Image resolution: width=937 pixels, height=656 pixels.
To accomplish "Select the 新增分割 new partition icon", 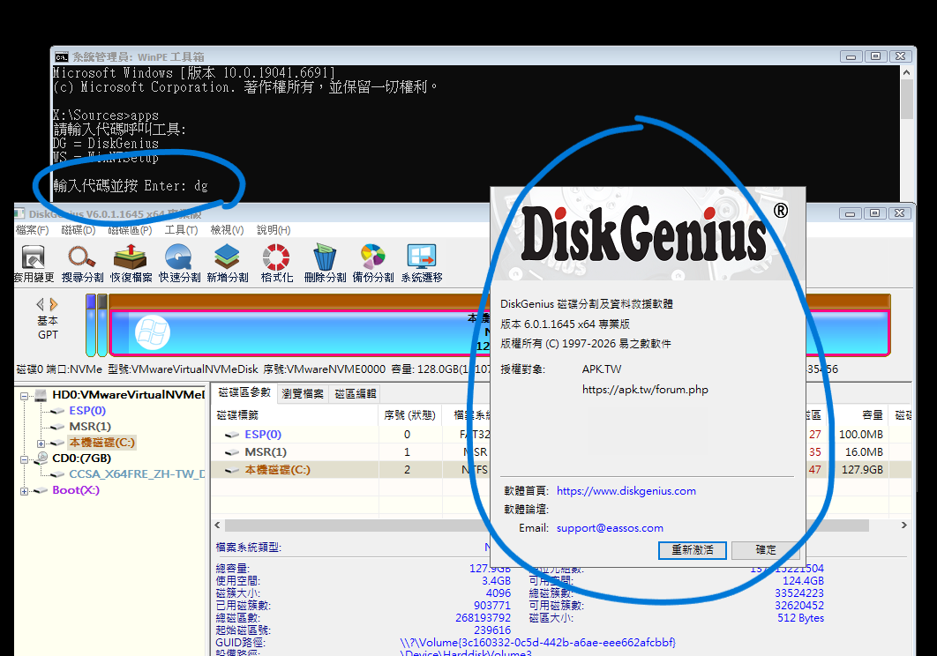I will (x=228, y=264).
